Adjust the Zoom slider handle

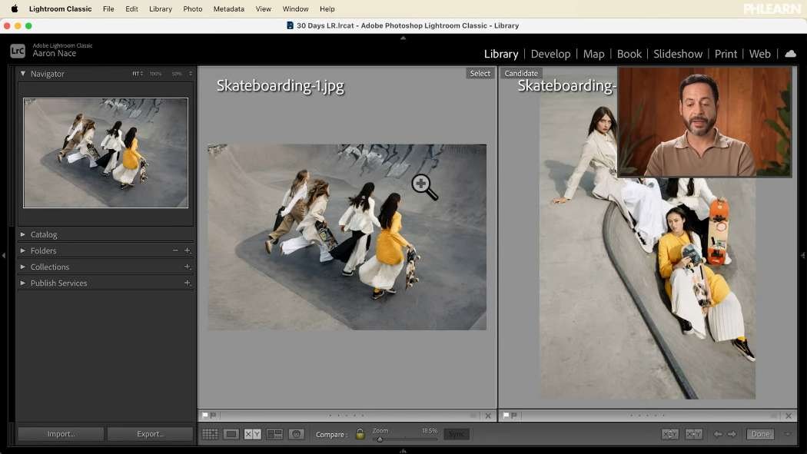tap(380, 439)
